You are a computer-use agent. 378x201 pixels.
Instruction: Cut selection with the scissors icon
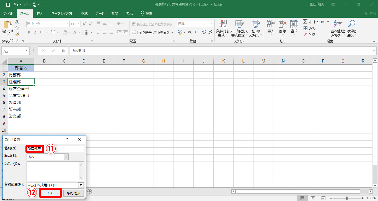17,22
